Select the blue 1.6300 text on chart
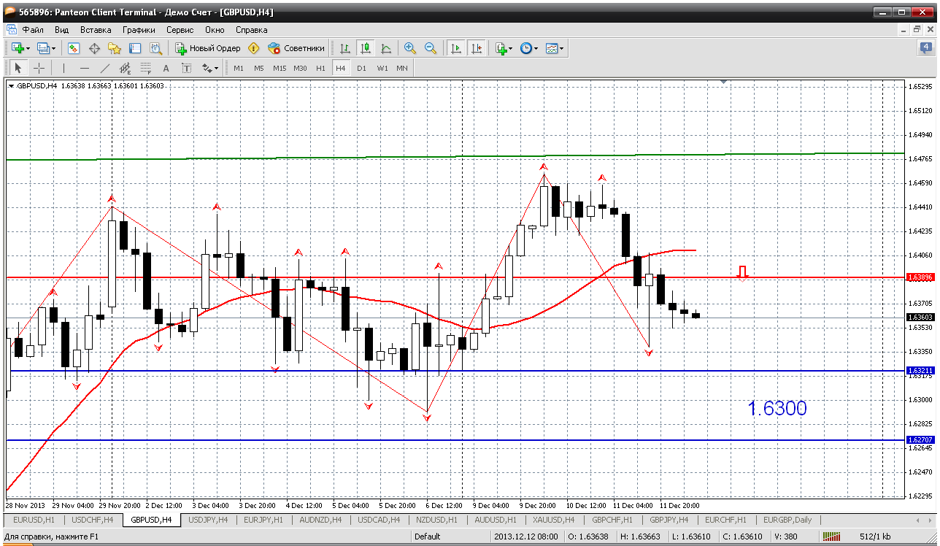 point(777,408)
